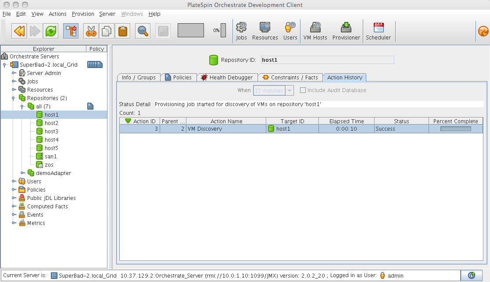Image resolution: width=490 pixels, height=282 pixels.
Task: Open the Help menu
Action: coord(154,14)
